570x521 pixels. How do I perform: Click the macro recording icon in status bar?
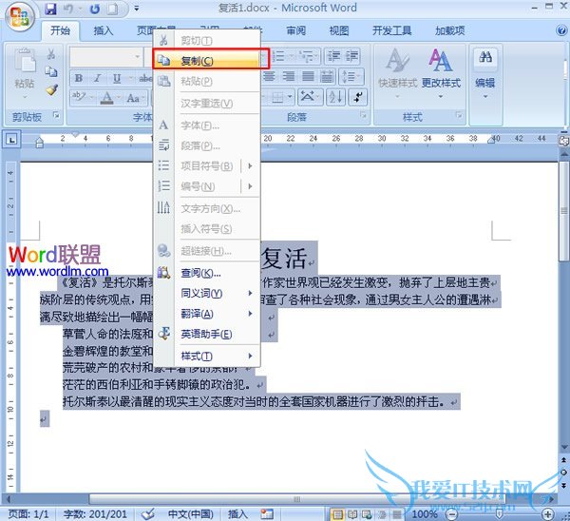[267, 513]
